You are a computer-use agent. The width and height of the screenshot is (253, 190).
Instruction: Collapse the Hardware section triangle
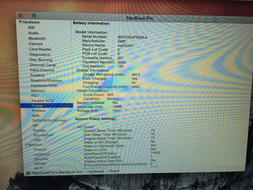tap(20, 22)
